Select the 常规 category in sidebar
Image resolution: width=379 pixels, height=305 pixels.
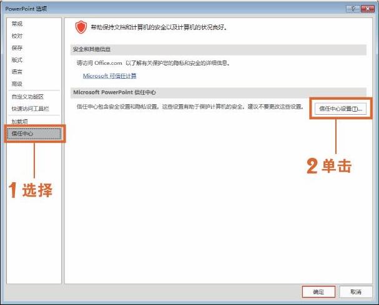17,24
